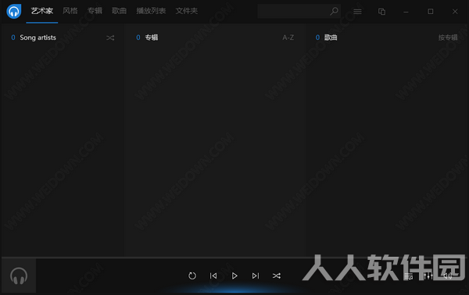Open the hamburger menu
This screenshot has height=295, width=469.
click(357, 12)
